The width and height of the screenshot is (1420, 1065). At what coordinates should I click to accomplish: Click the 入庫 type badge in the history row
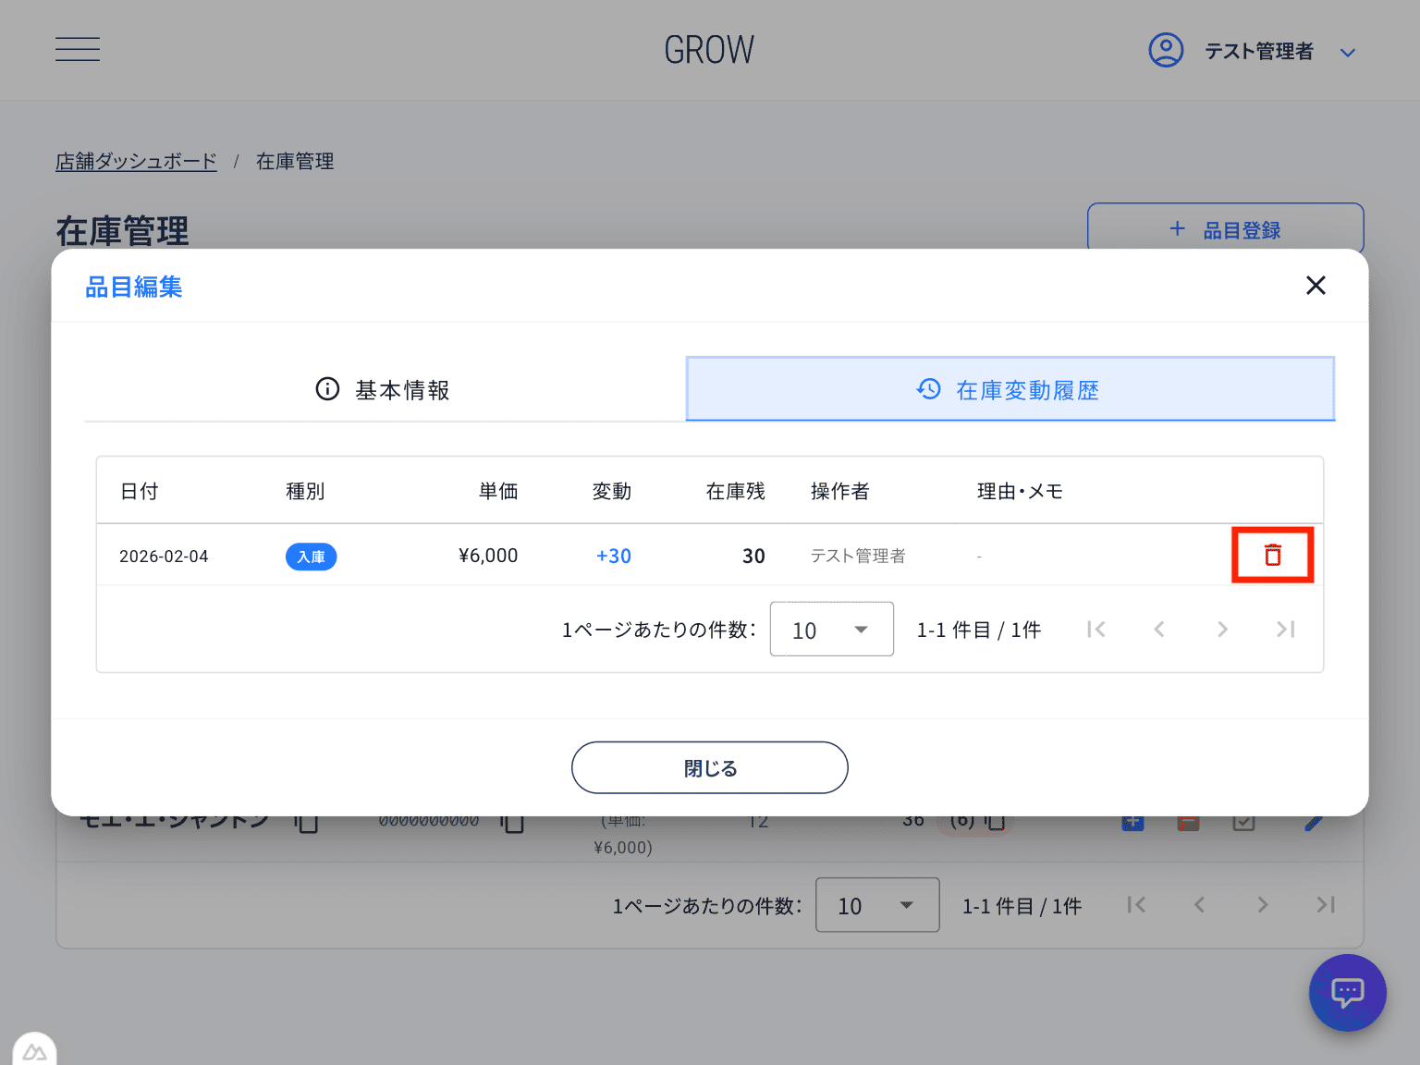(x=311, y=557)
